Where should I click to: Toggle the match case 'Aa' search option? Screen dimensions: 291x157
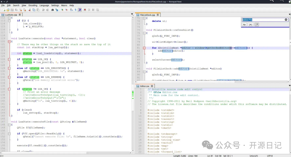(244, 25)
